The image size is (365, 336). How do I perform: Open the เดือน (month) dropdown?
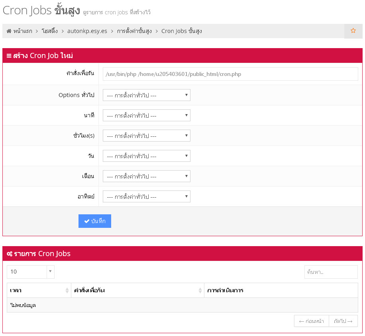(146, 176)
